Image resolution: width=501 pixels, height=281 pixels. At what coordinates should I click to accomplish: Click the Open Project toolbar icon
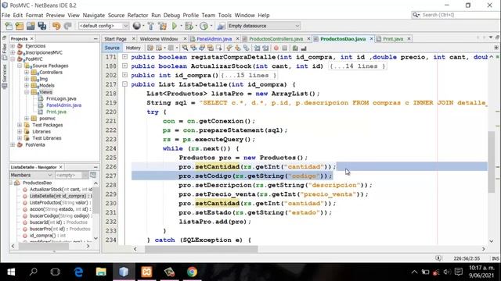pyautogui.click(x=31, y=26)
